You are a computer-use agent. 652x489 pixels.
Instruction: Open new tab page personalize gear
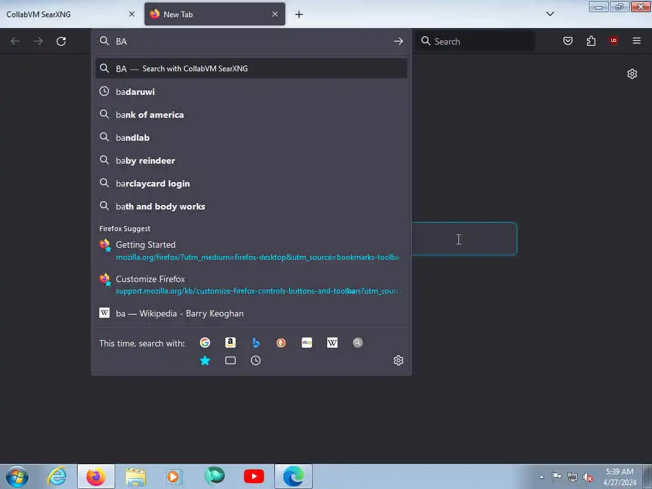tap(632, 74)
